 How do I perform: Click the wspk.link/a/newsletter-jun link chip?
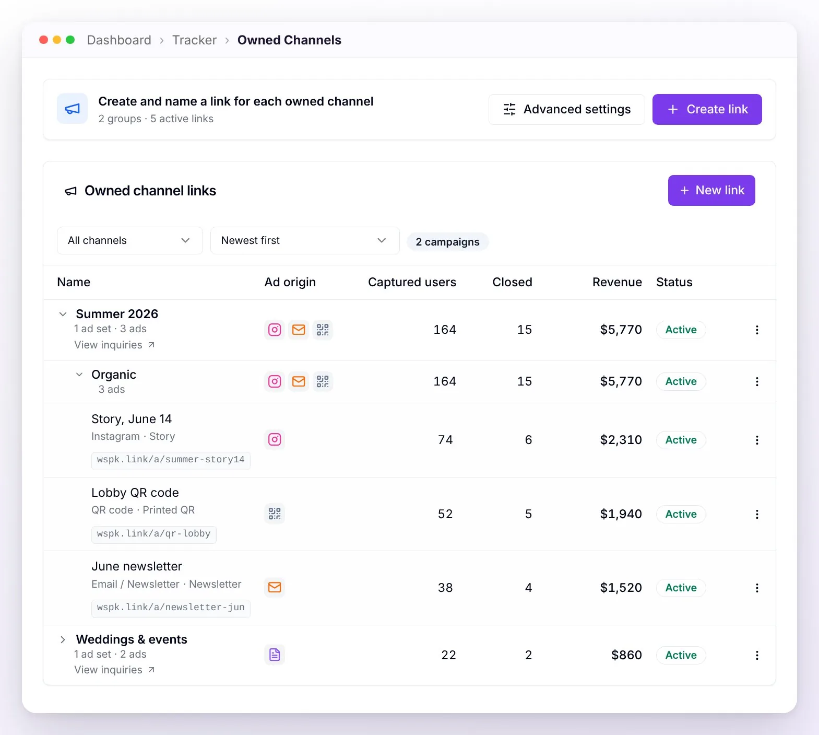(x=171, y=608)
